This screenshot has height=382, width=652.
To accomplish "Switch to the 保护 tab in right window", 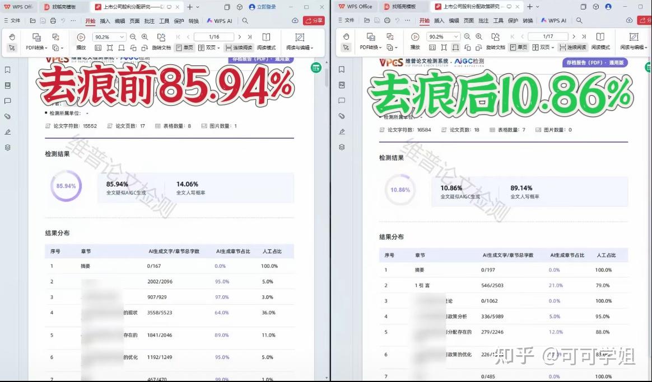I will (x=513, y=20).
